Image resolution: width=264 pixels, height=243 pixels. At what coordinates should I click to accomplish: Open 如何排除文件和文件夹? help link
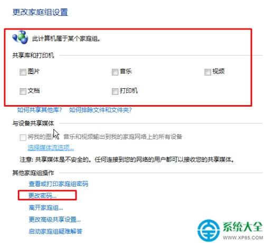[x=100, y=110]
